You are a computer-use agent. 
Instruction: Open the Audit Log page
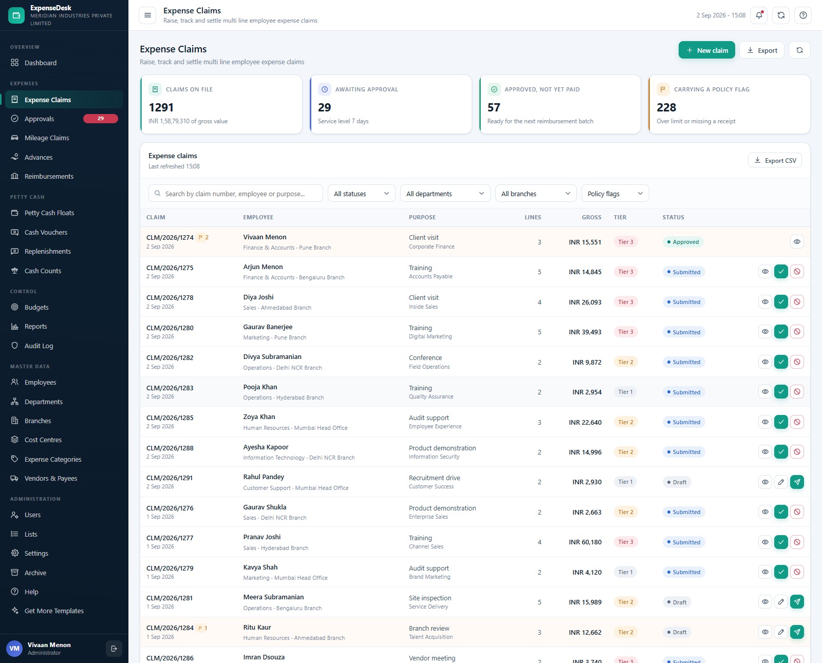coord(64,346)
